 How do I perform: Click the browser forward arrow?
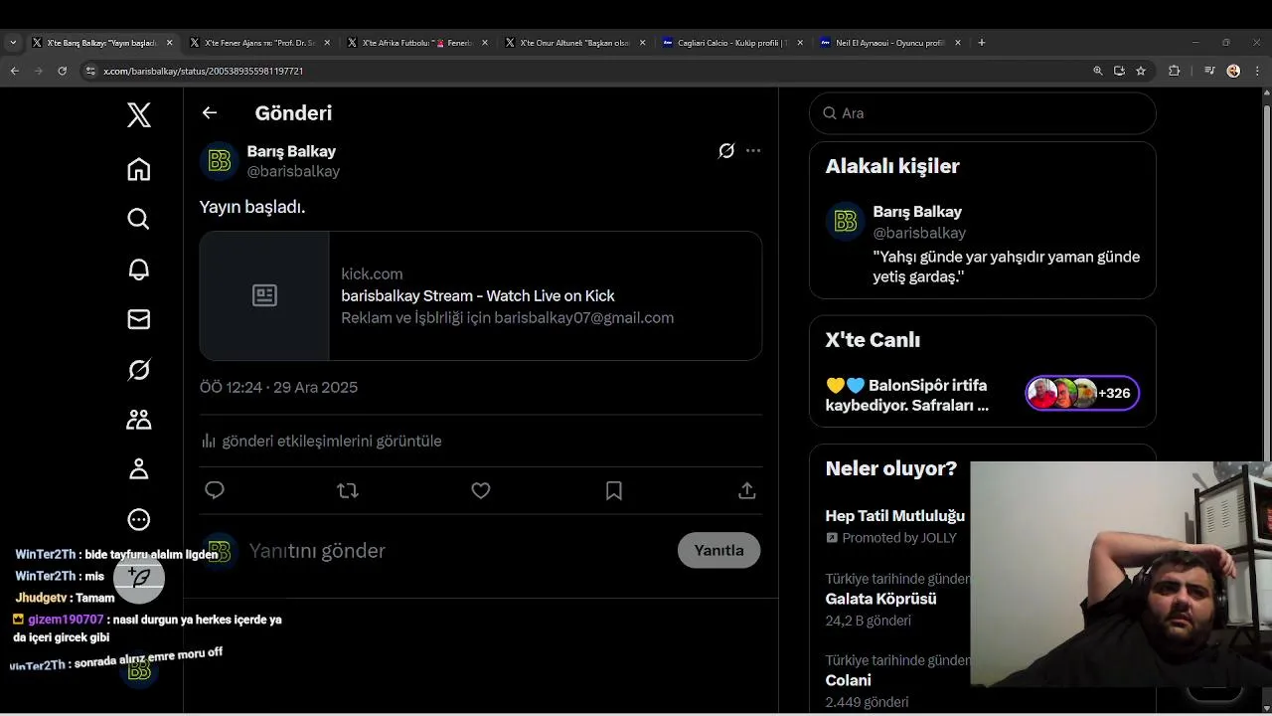coord(39,71)
